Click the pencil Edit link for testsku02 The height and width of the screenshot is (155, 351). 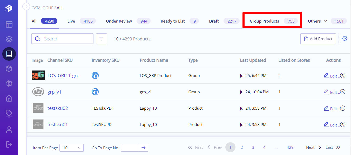pyautogui.click(x=330, y=108)
